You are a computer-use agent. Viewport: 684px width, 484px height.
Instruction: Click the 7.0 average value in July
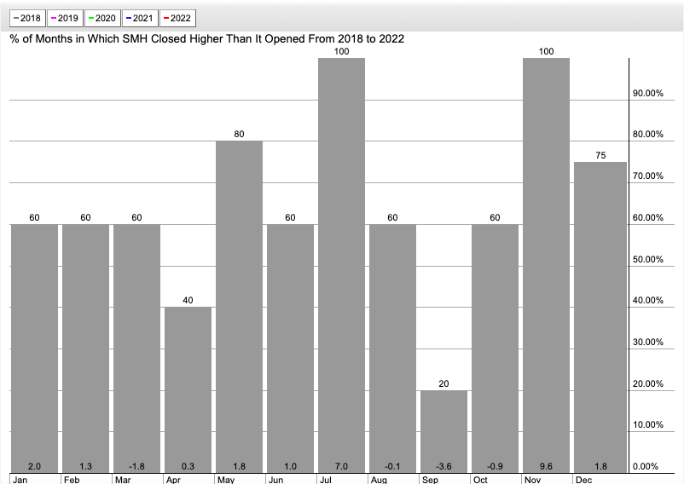(x=341, y=467)
